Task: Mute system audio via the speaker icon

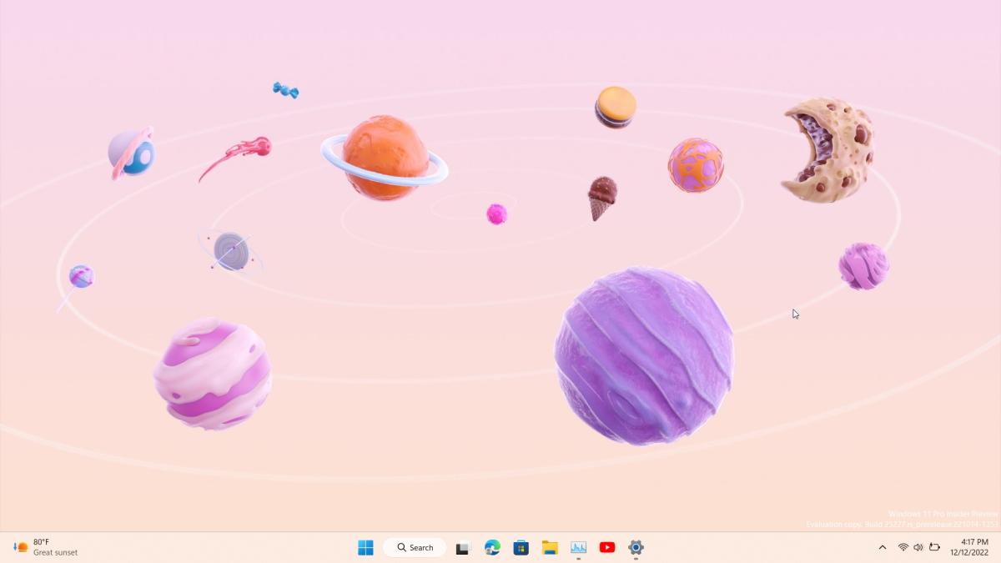Action: [919, 548]
